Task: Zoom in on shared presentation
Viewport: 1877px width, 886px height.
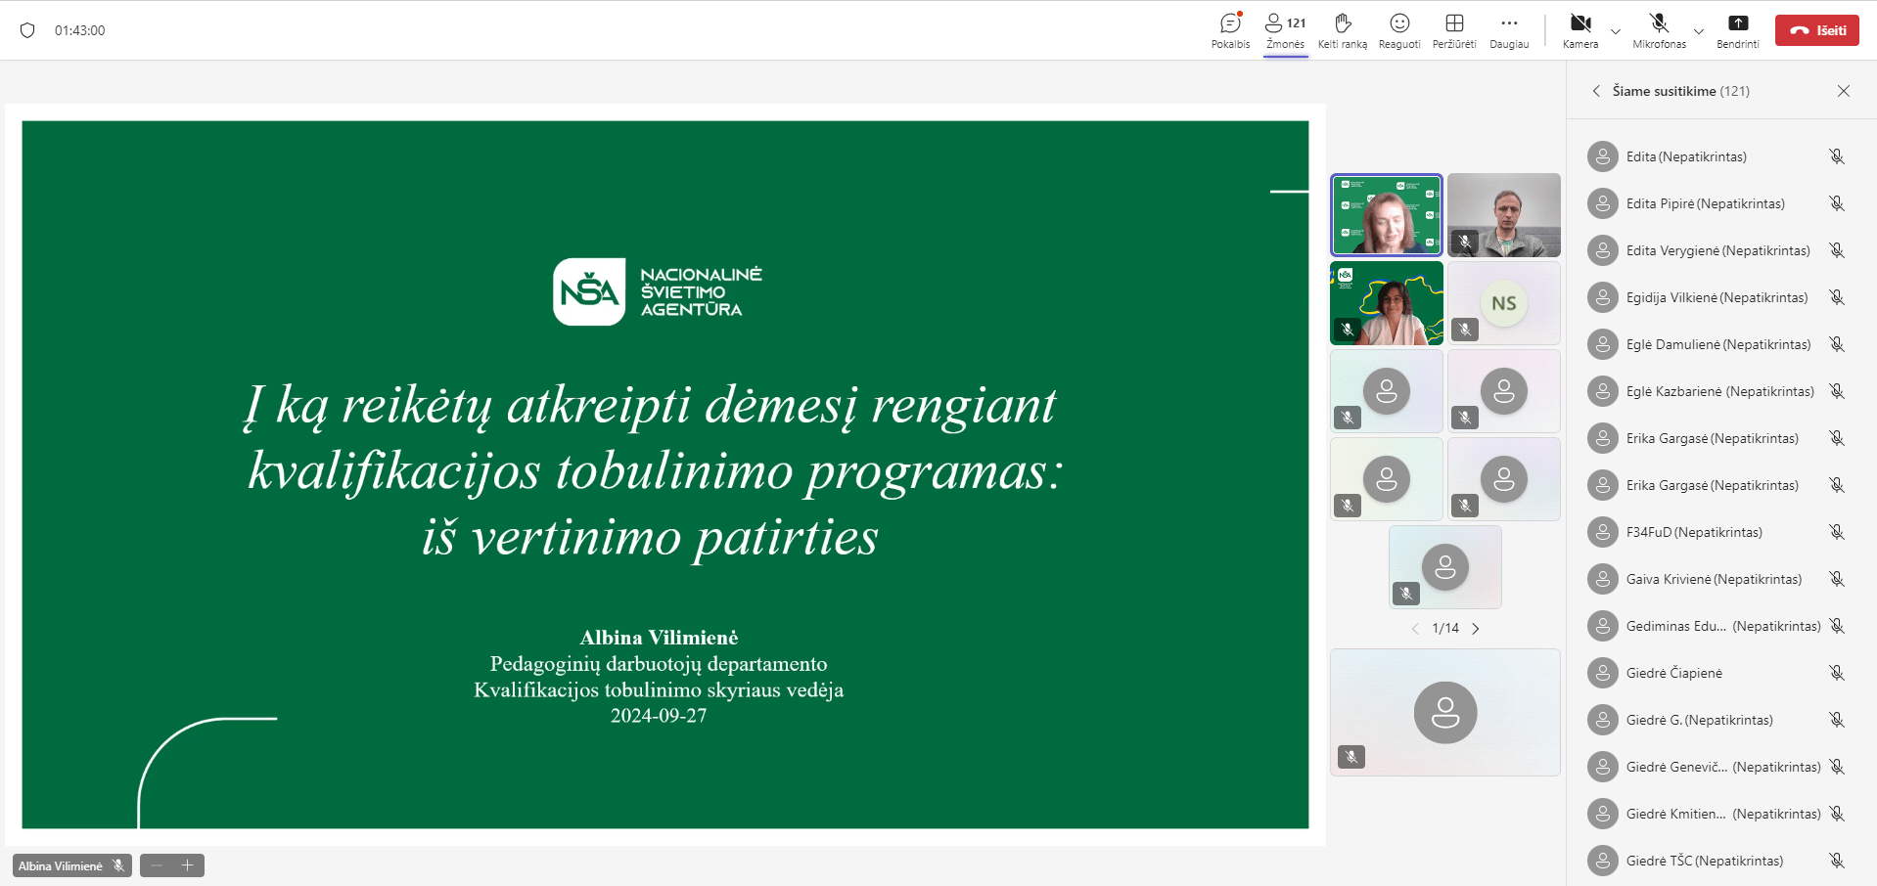Action: pos(188,865)
